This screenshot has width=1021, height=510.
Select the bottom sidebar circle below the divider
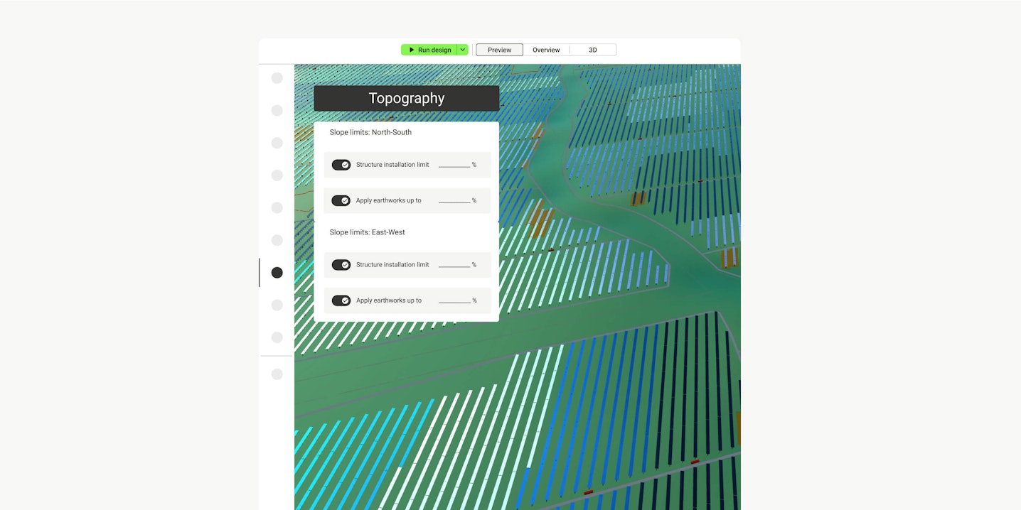[277, 374]
